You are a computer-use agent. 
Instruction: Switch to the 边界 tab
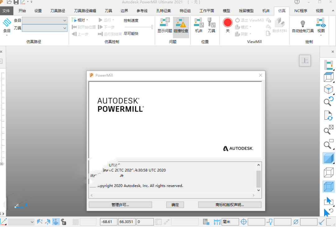click(x=124, y=11)
